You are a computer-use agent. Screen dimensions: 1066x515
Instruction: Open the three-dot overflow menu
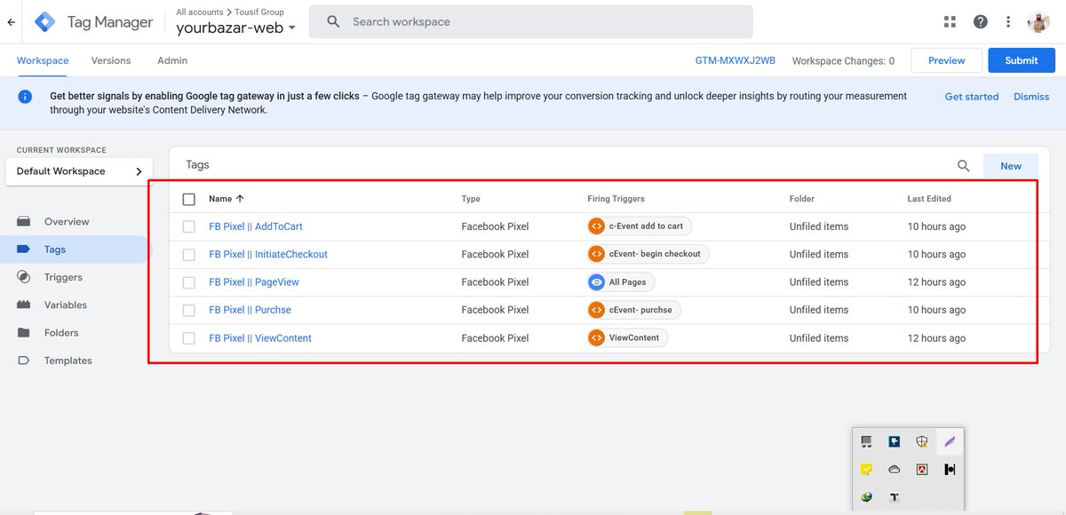(x=1009, y=20)
